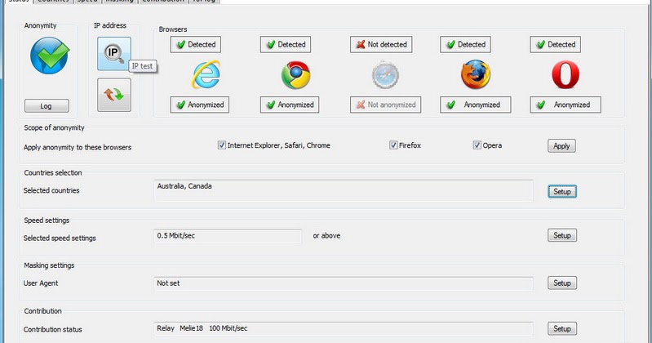
Task: Click the 'User Agent' label
Action: [41, 283]
